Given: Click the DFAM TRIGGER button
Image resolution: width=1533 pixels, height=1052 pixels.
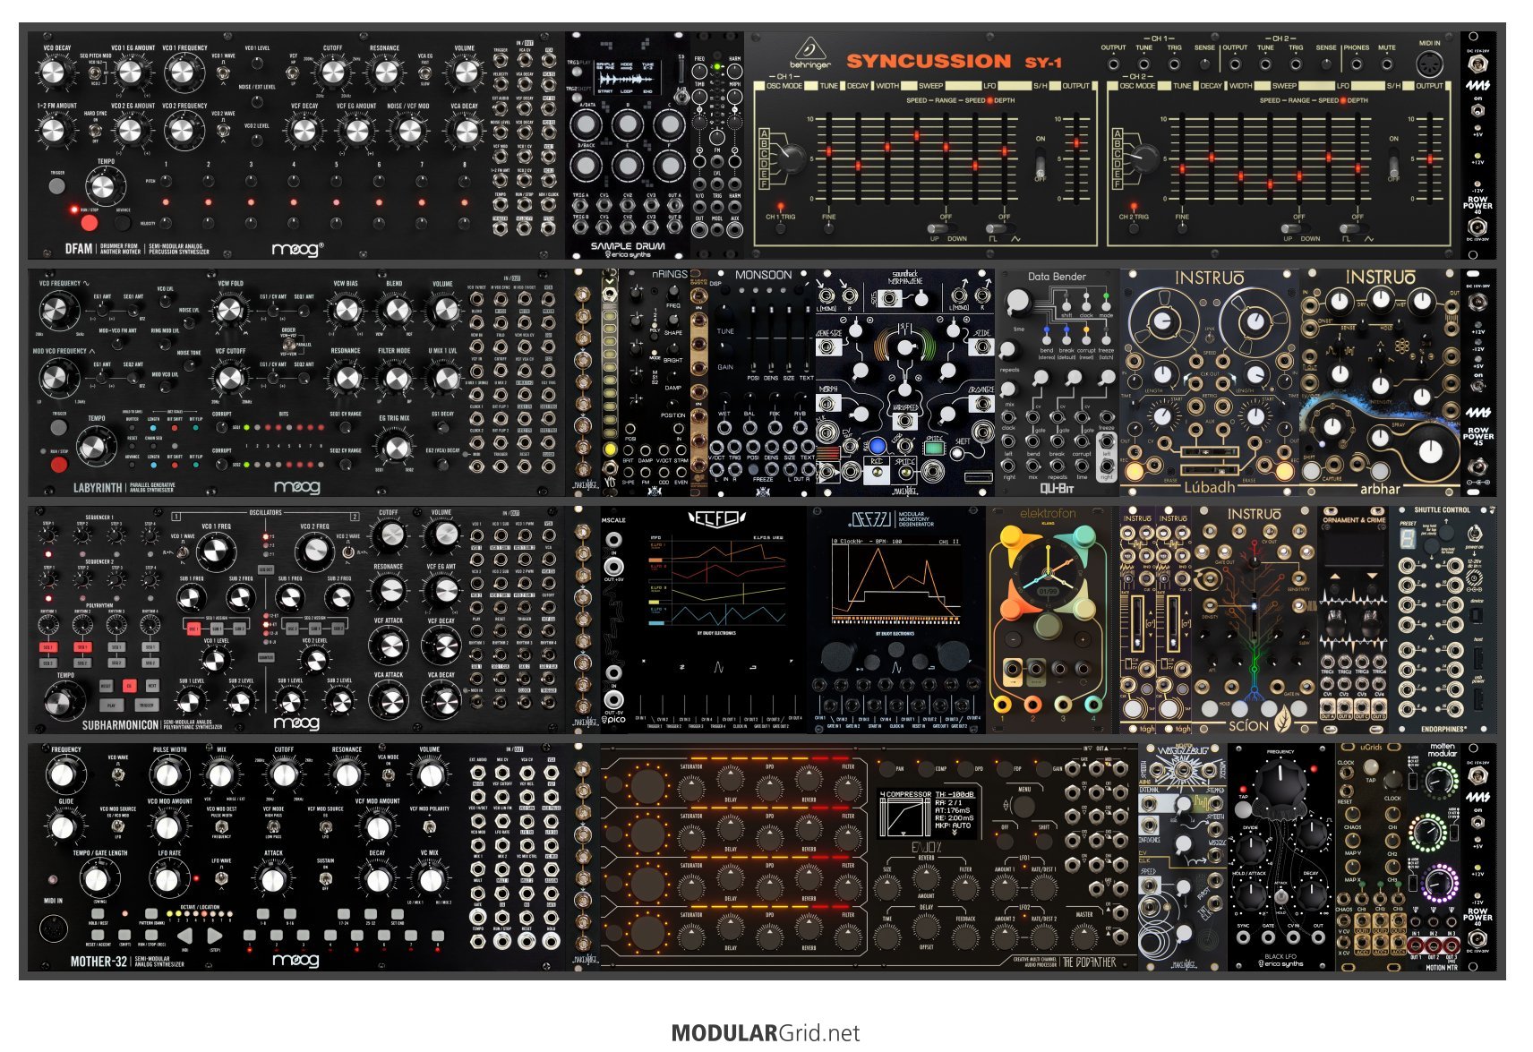Looking at the screenshot, I should click(x=57, y=186).
